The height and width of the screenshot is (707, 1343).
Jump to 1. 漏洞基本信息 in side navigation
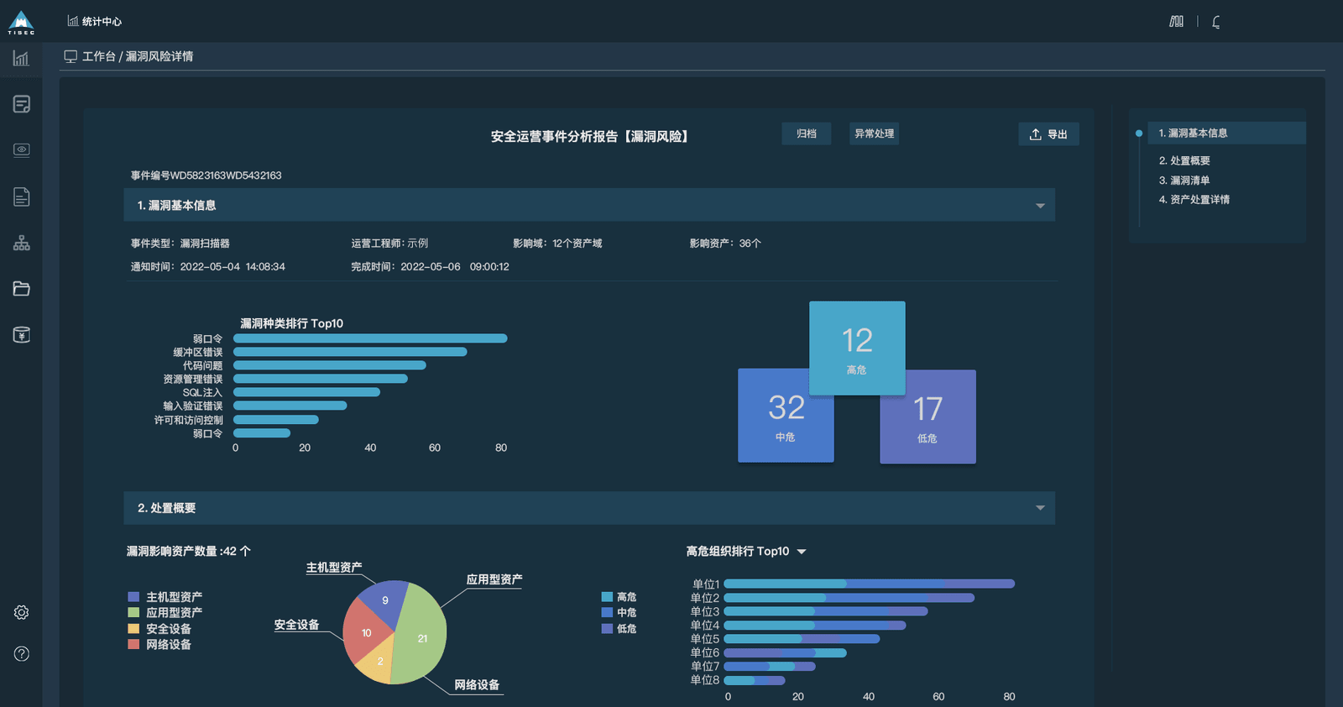[x=1226, y=133]
